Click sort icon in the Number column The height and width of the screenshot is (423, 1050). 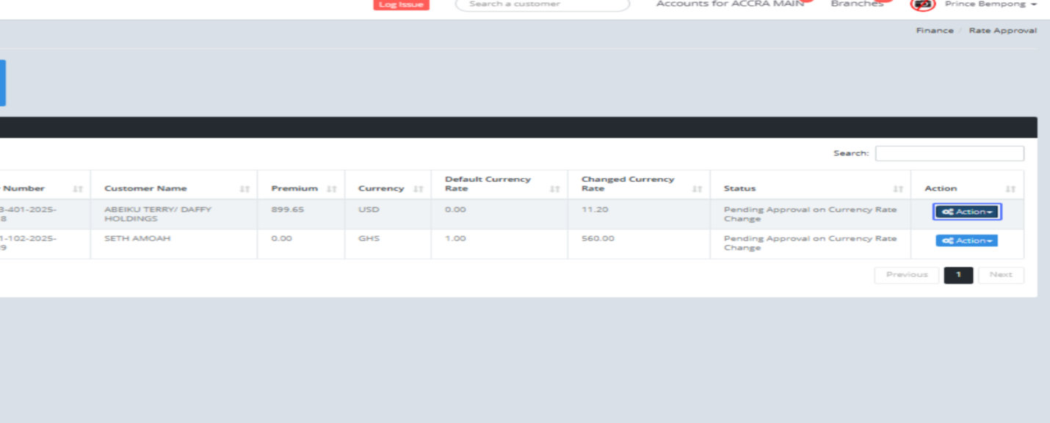point(78,189)
